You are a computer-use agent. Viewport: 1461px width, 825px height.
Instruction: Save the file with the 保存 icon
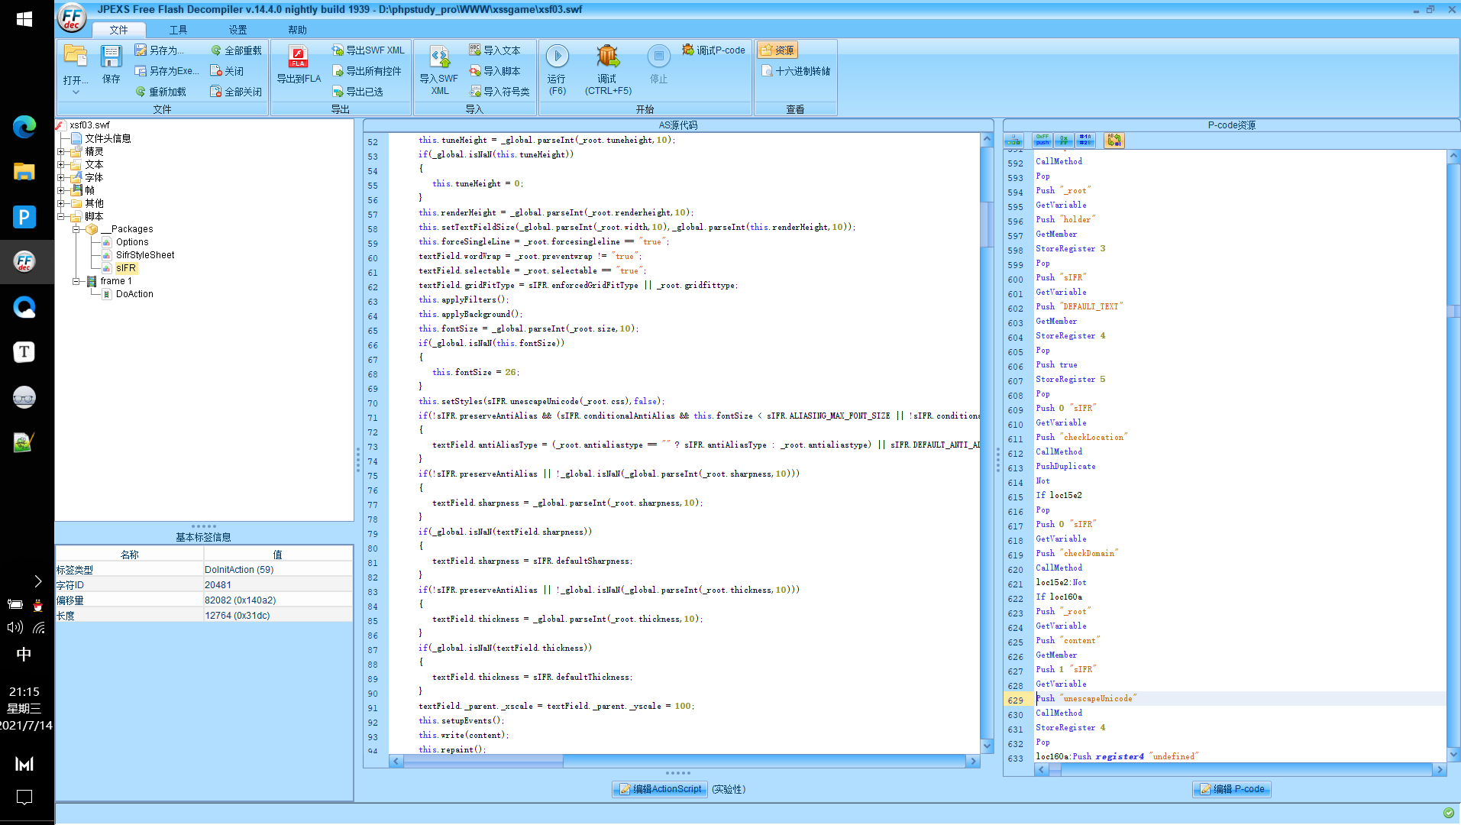point(112,64)
